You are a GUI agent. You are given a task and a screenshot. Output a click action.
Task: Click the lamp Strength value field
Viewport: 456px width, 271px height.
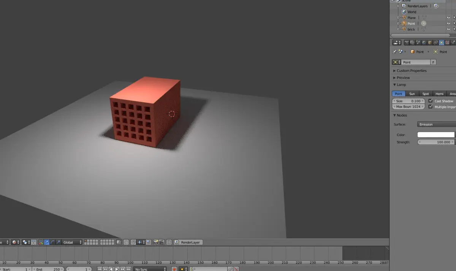coord(436,142)
